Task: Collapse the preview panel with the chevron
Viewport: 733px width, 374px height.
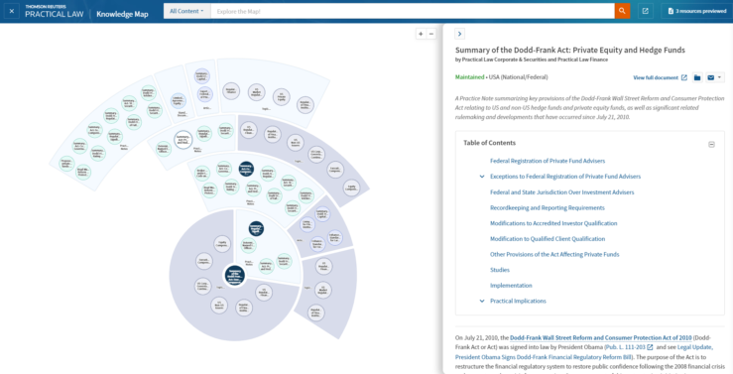Action: (x=459, y=34)
